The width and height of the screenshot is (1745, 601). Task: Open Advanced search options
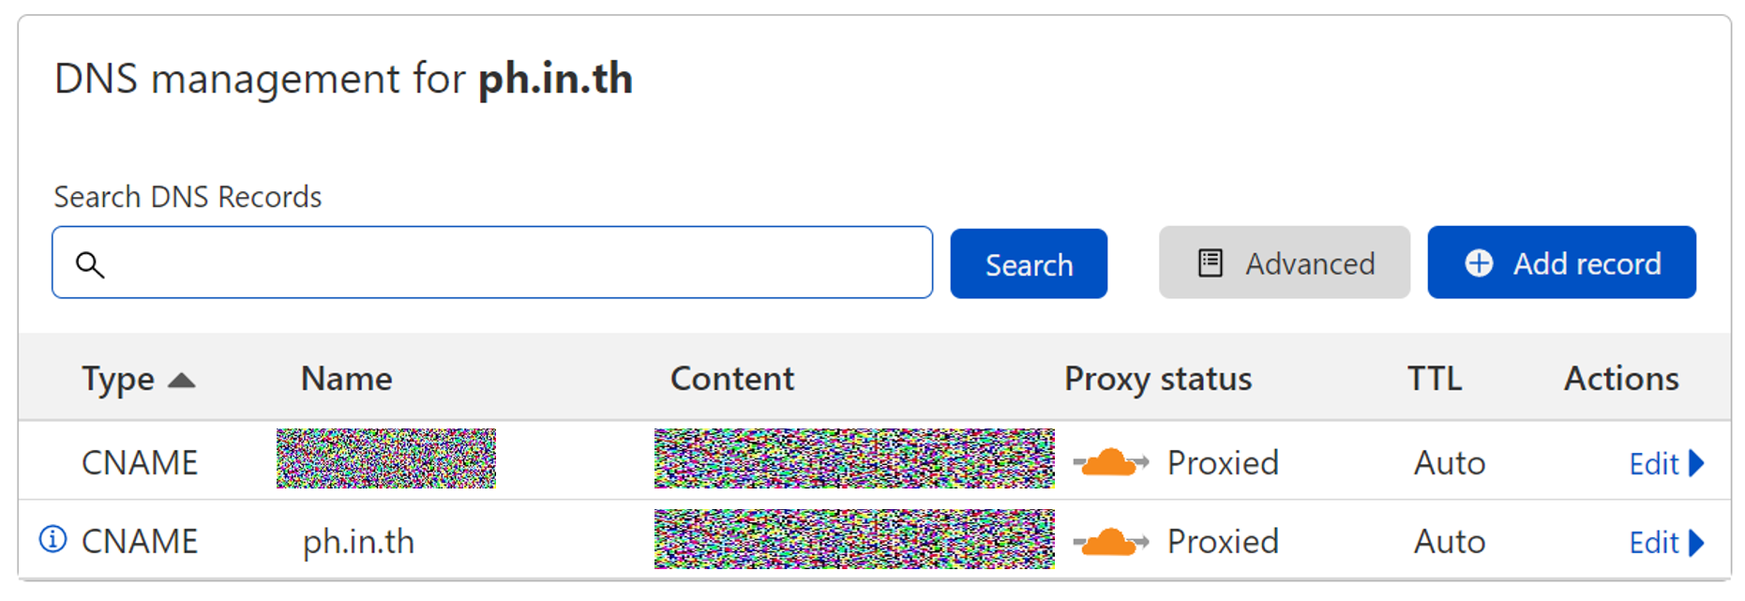[1284, 263]
